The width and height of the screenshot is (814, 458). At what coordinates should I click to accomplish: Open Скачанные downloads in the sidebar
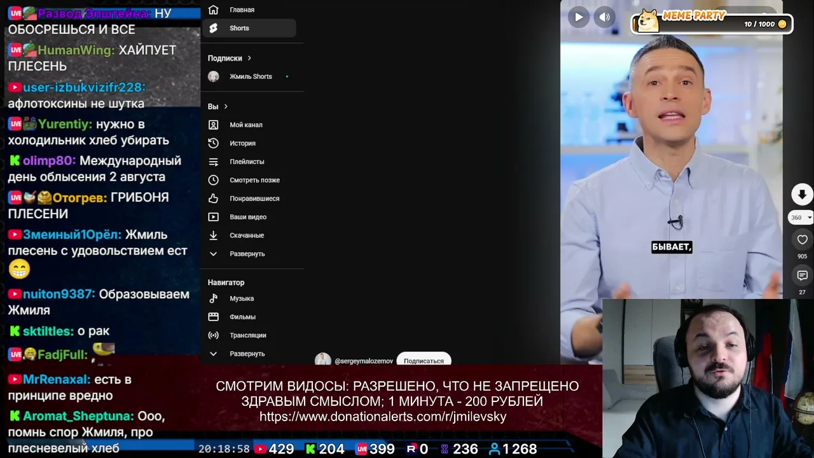(x=248, y=235)
